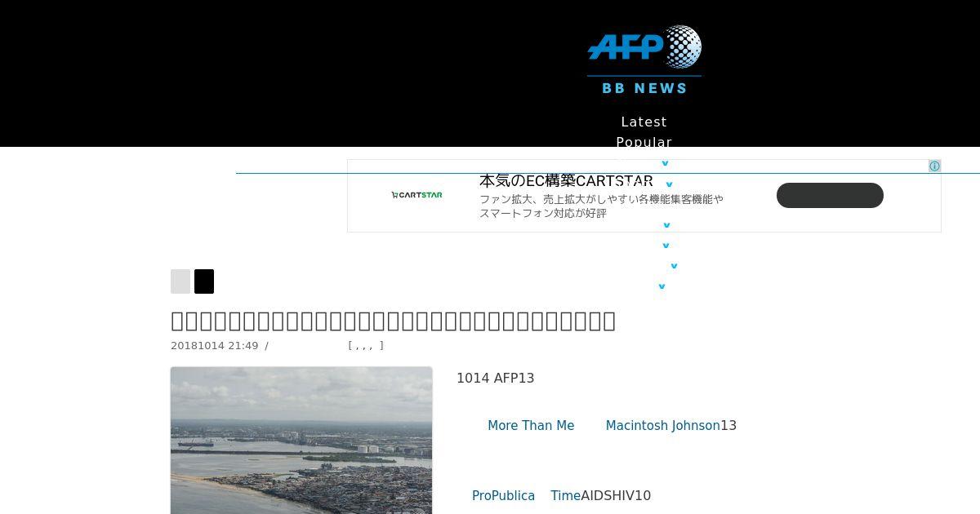Screen dimensions: 980x514
Task: Follow the Macintosh Johnson link
Action: tap(662, 426)
